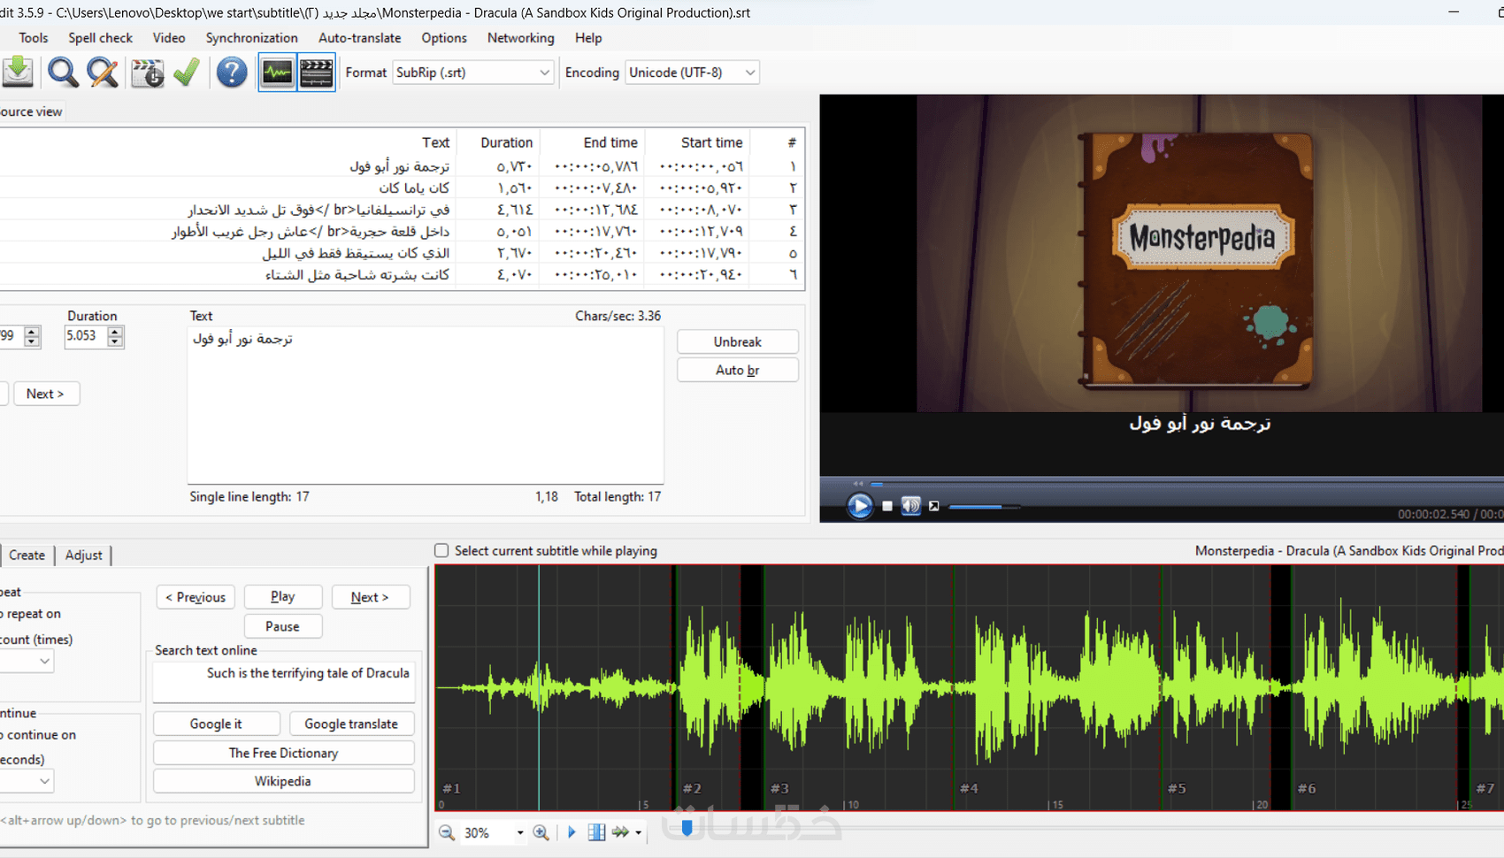Screen dimensions: 1504x858
Task: Seek using the video progress bar
Action: (x=1186, y=484)
